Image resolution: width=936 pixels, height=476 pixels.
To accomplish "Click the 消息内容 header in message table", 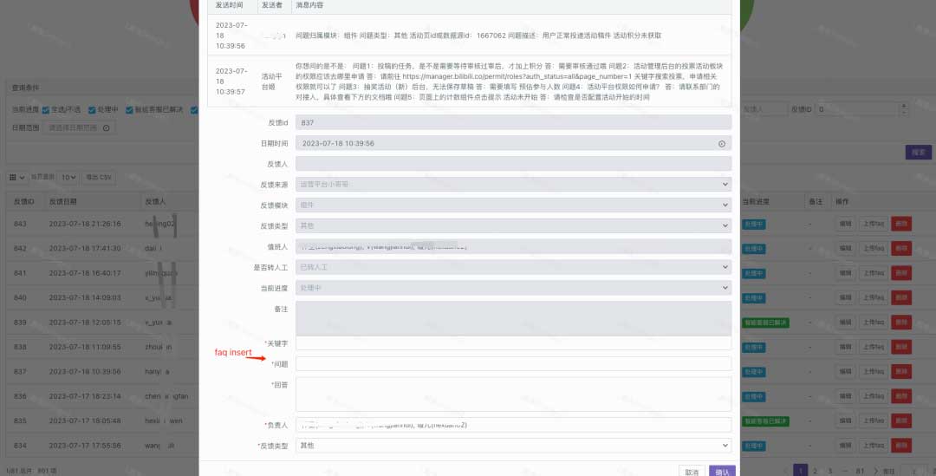I will pos(309,5).
